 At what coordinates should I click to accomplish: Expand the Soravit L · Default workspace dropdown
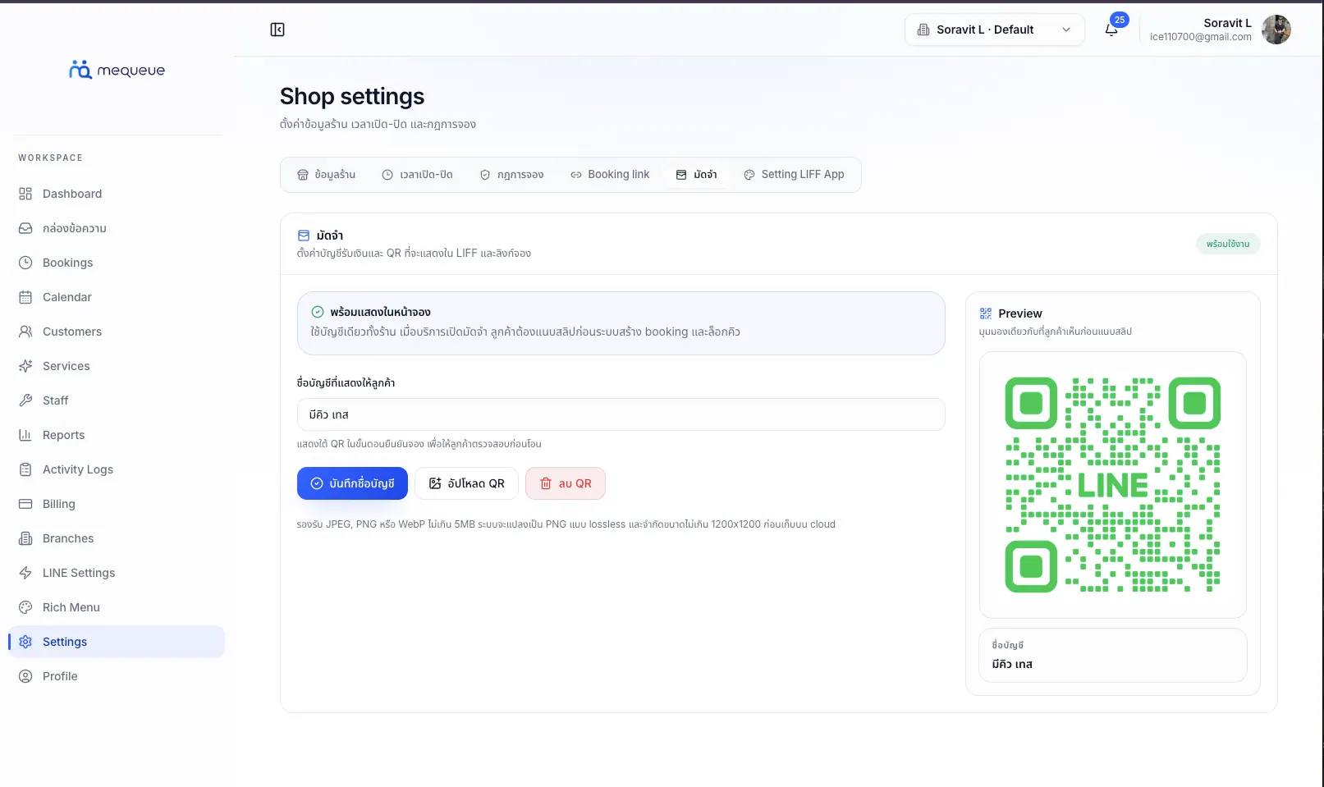click(995, 30)
